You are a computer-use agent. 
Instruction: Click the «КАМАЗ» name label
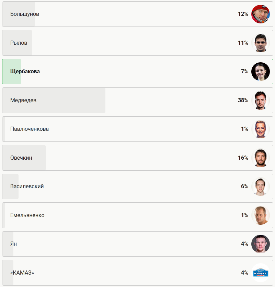22,273
